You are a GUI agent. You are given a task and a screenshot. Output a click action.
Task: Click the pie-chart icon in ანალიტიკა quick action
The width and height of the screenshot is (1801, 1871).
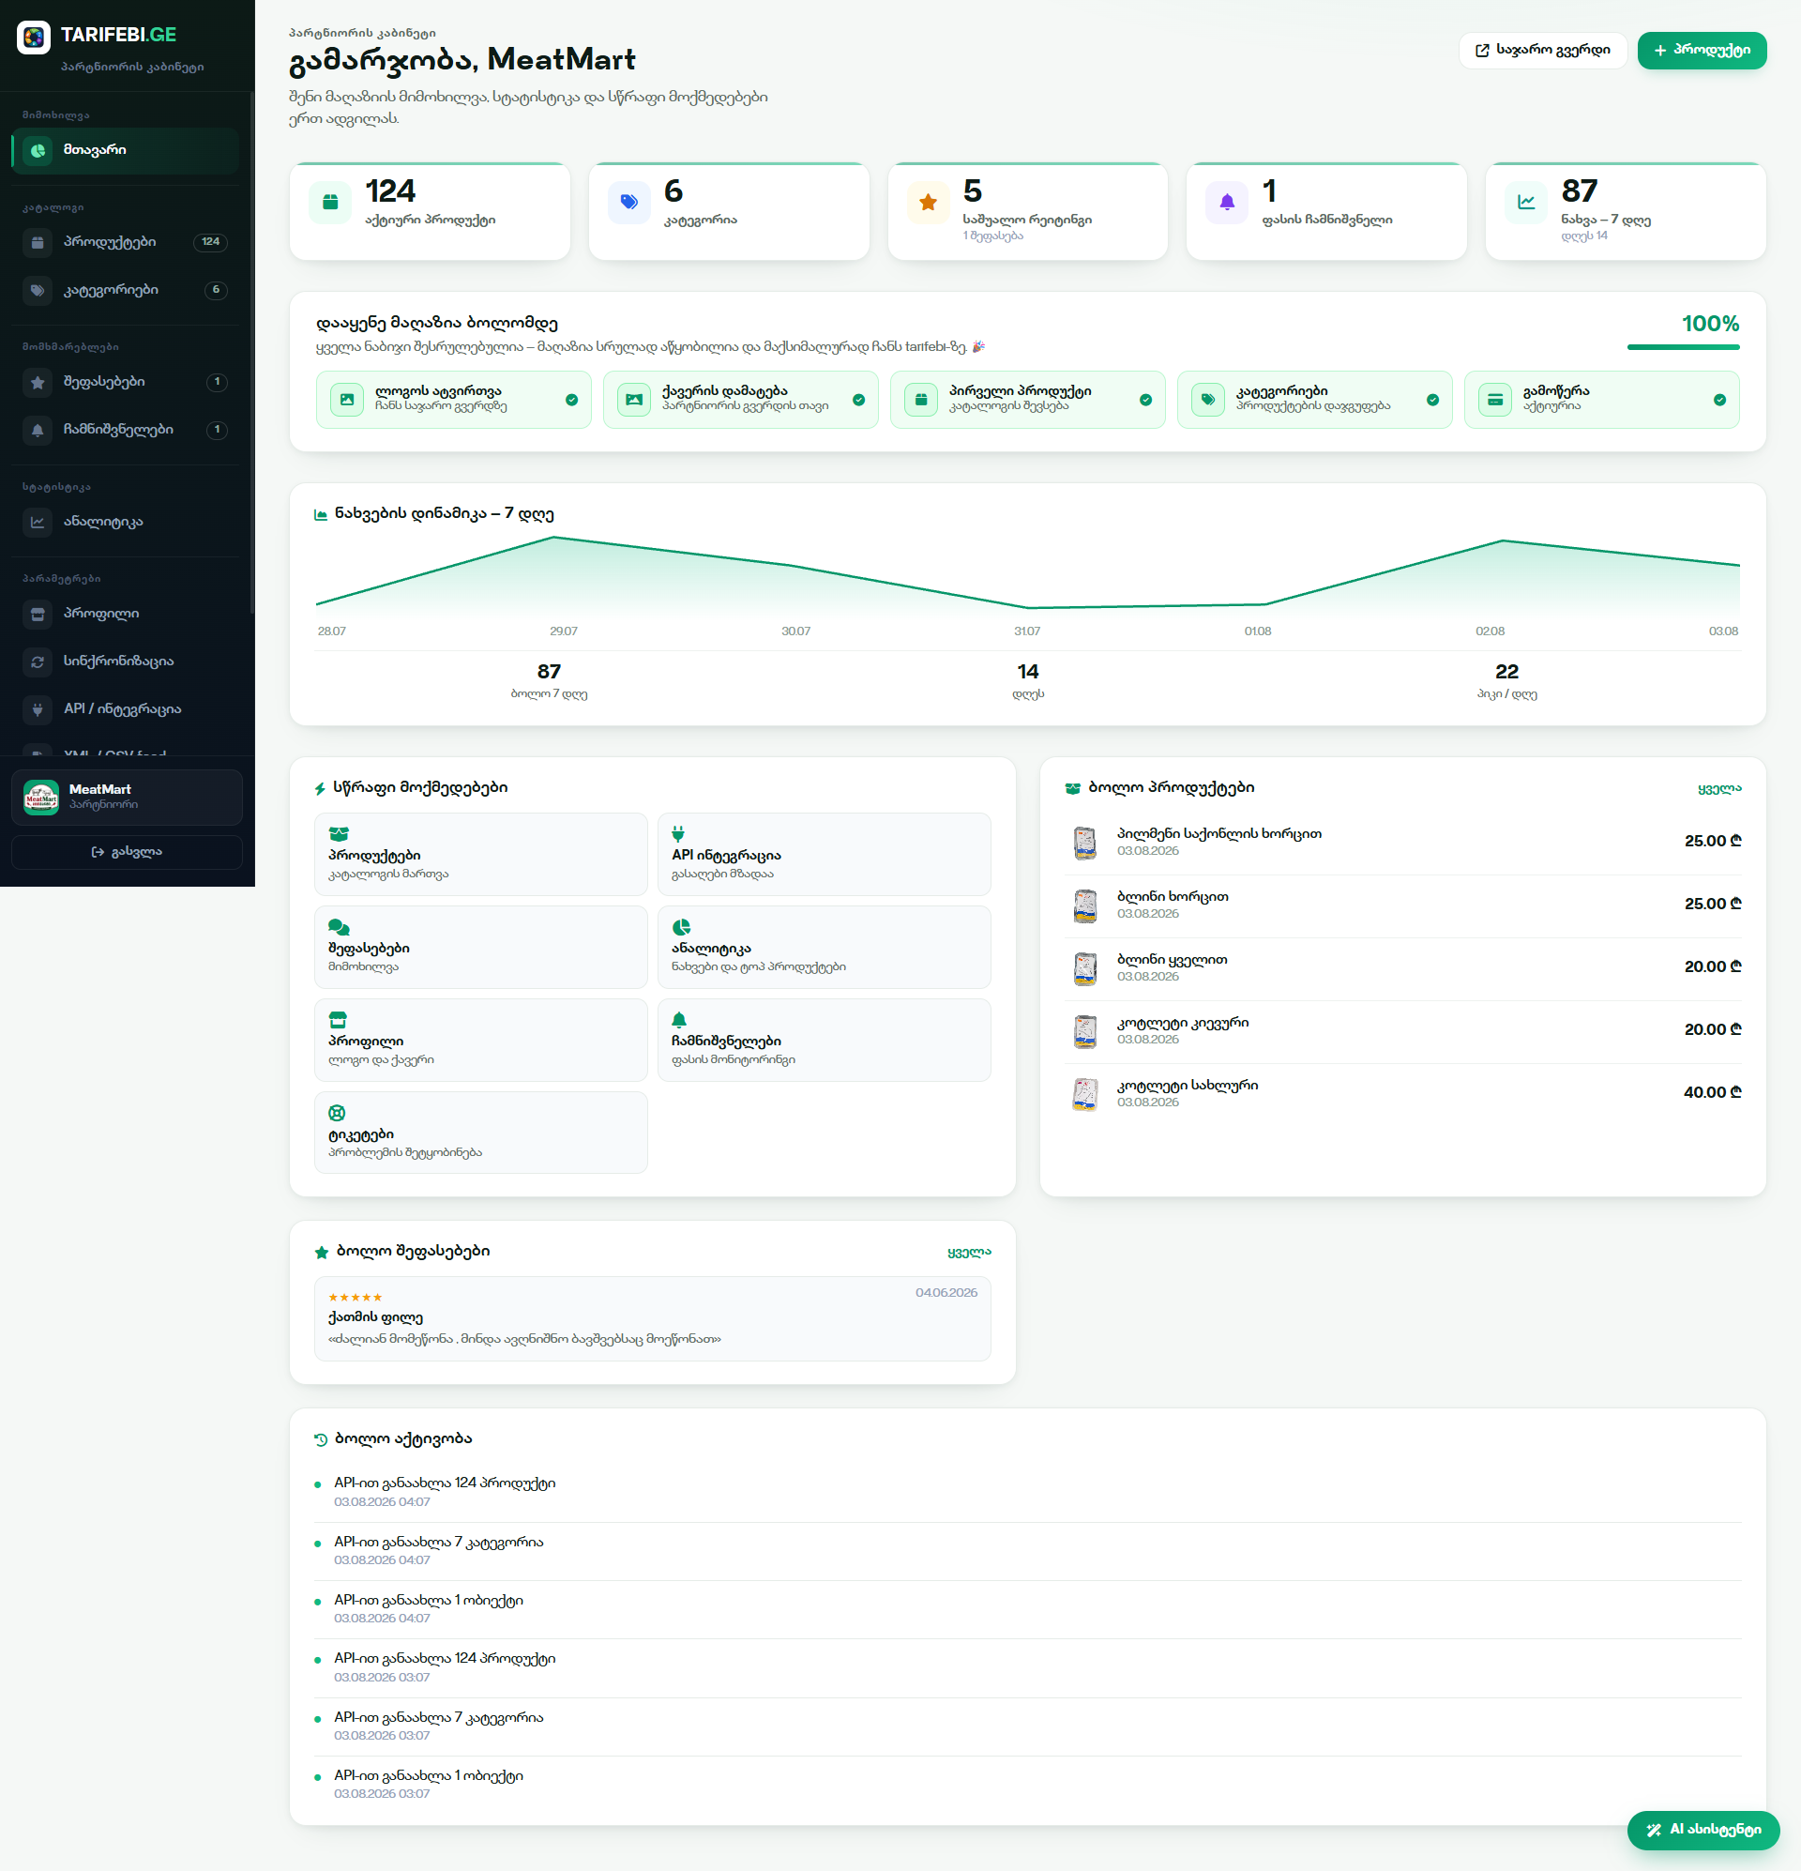[x=680, y=927]
